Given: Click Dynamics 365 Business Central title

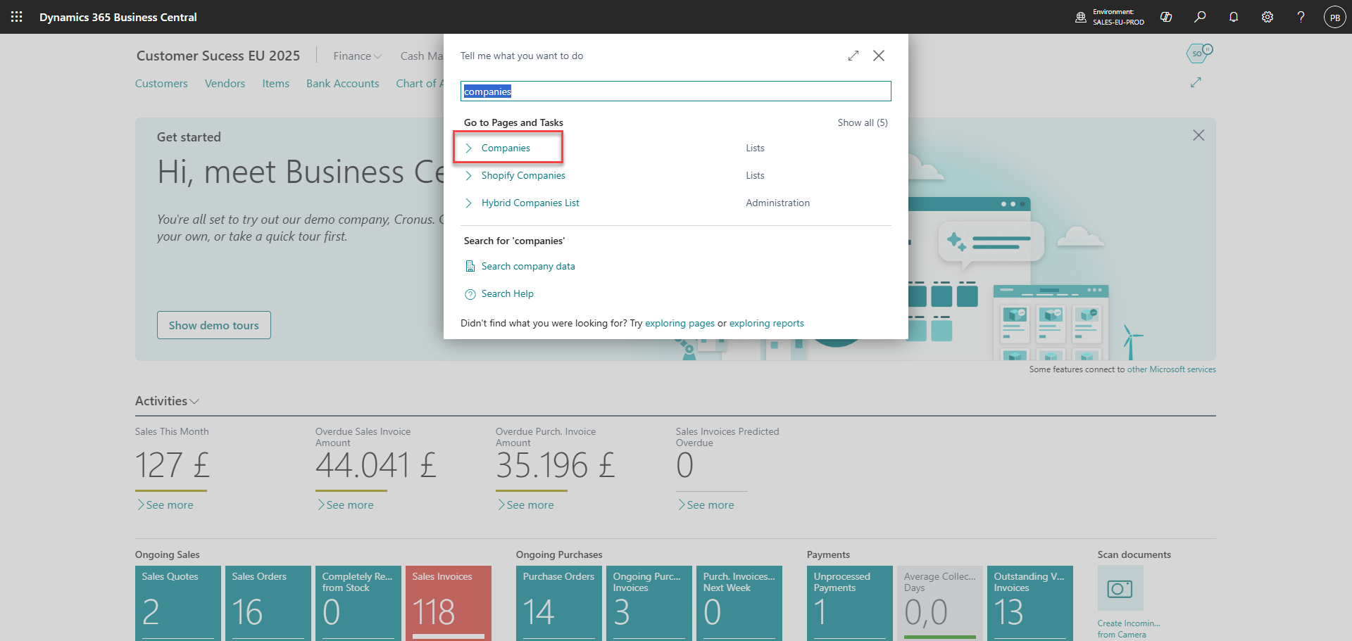Looking at the screenshot, I should [x=118, y=17].
